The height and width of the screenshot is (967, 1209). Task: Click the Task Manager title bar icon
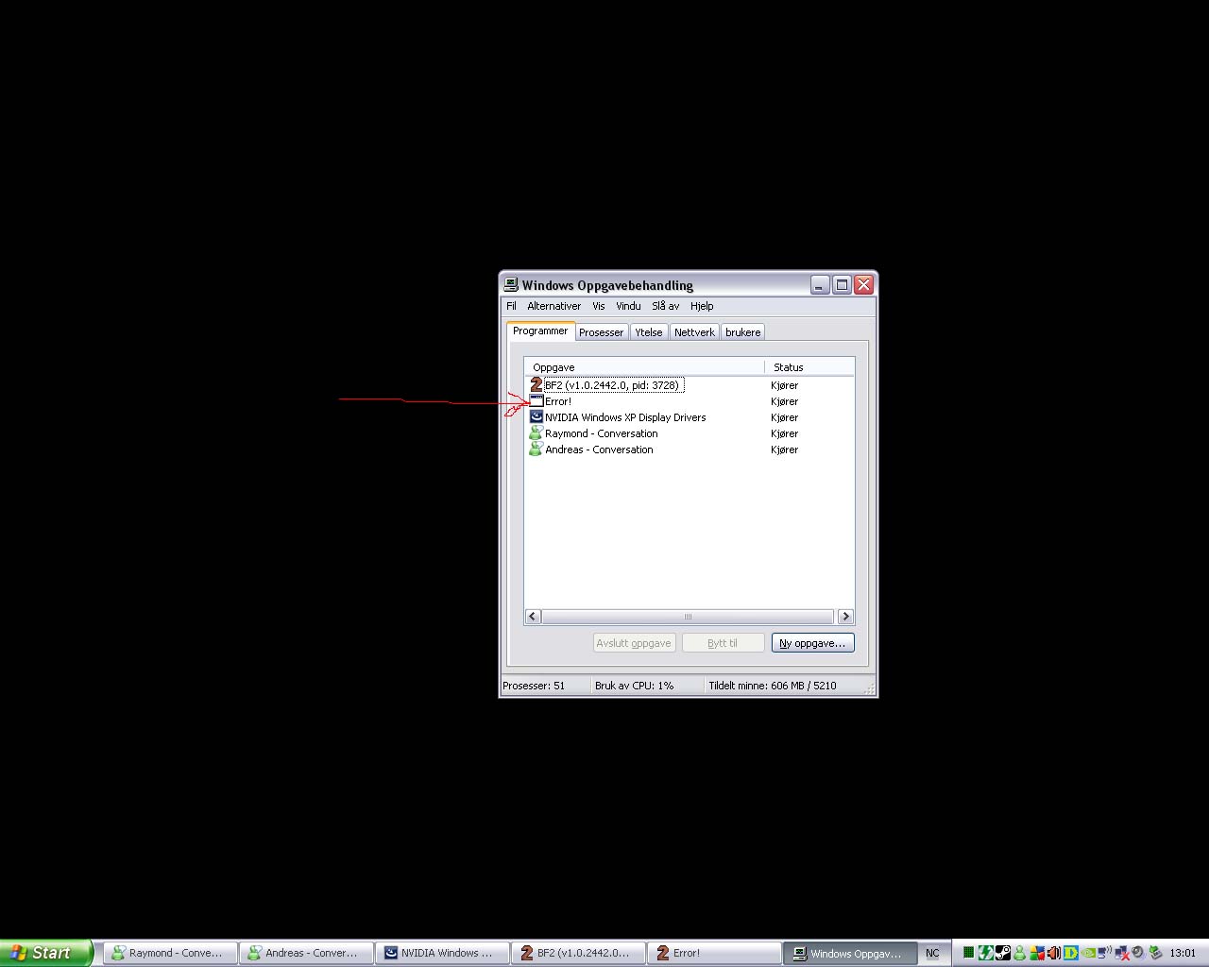point(511,284)
